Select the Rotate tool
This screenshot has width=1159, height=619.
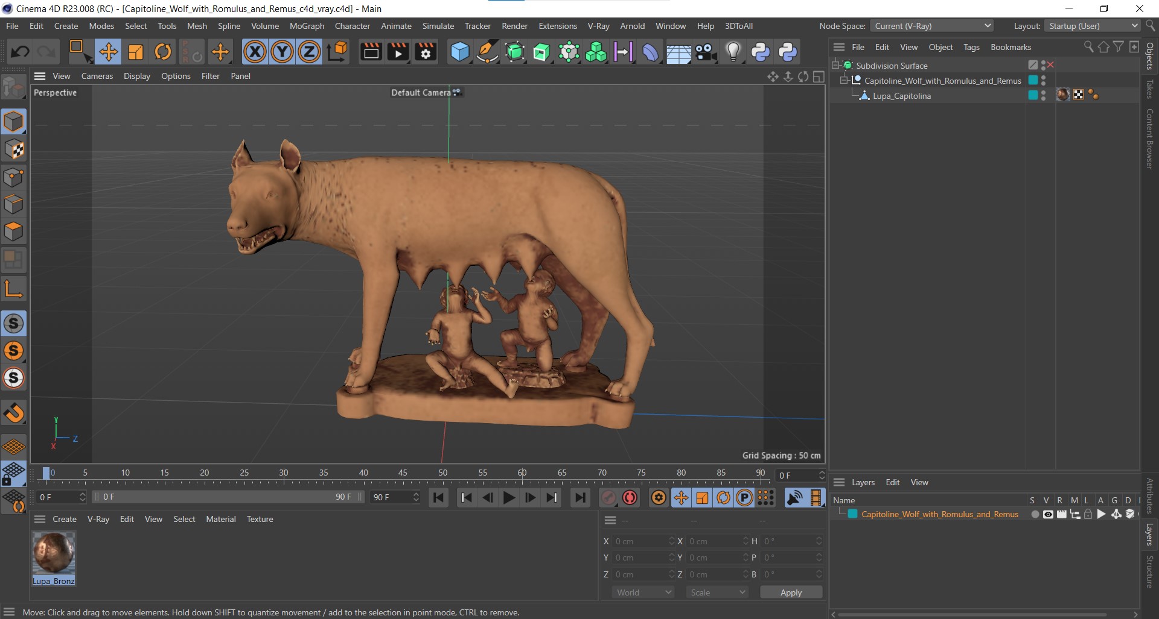pos(163,52)
